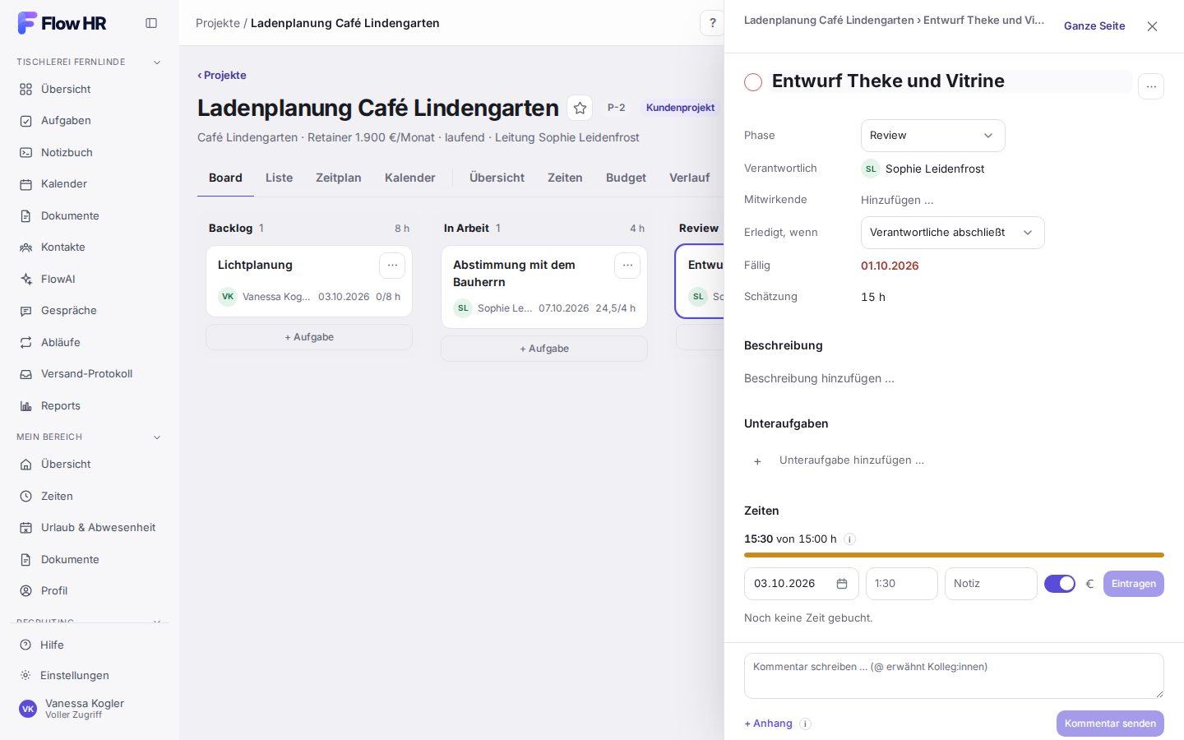The height and width of the screenshot is (740, 1184).
Task: Open the Erledigt, wenn dropdown
Action: click(x=952, y=233)
